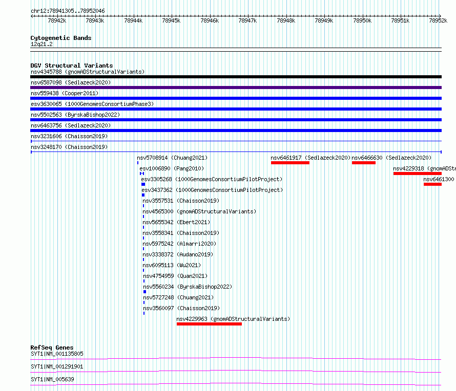Select the purple nsv6587098 variant bar

pyautogui.click(x=236, y=88)
